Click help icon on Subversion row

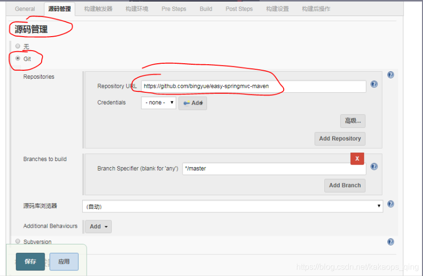(x=390, y=242)
